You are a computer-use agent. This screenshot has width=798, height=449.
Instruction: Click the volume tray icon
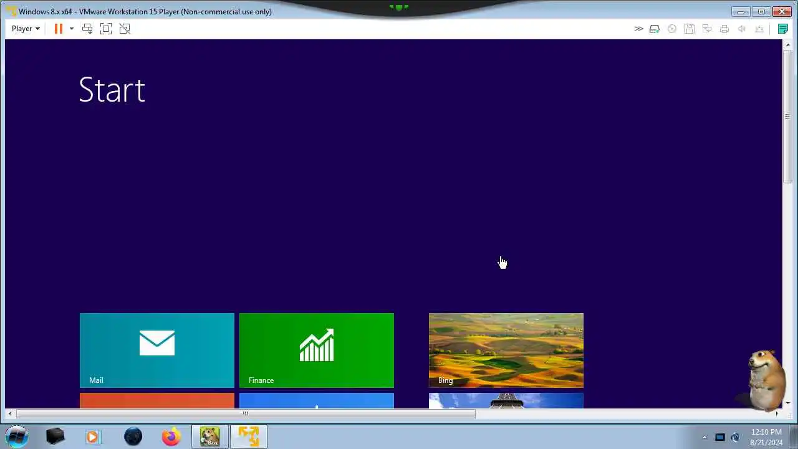pyautogui.click(x=736, y=437)
